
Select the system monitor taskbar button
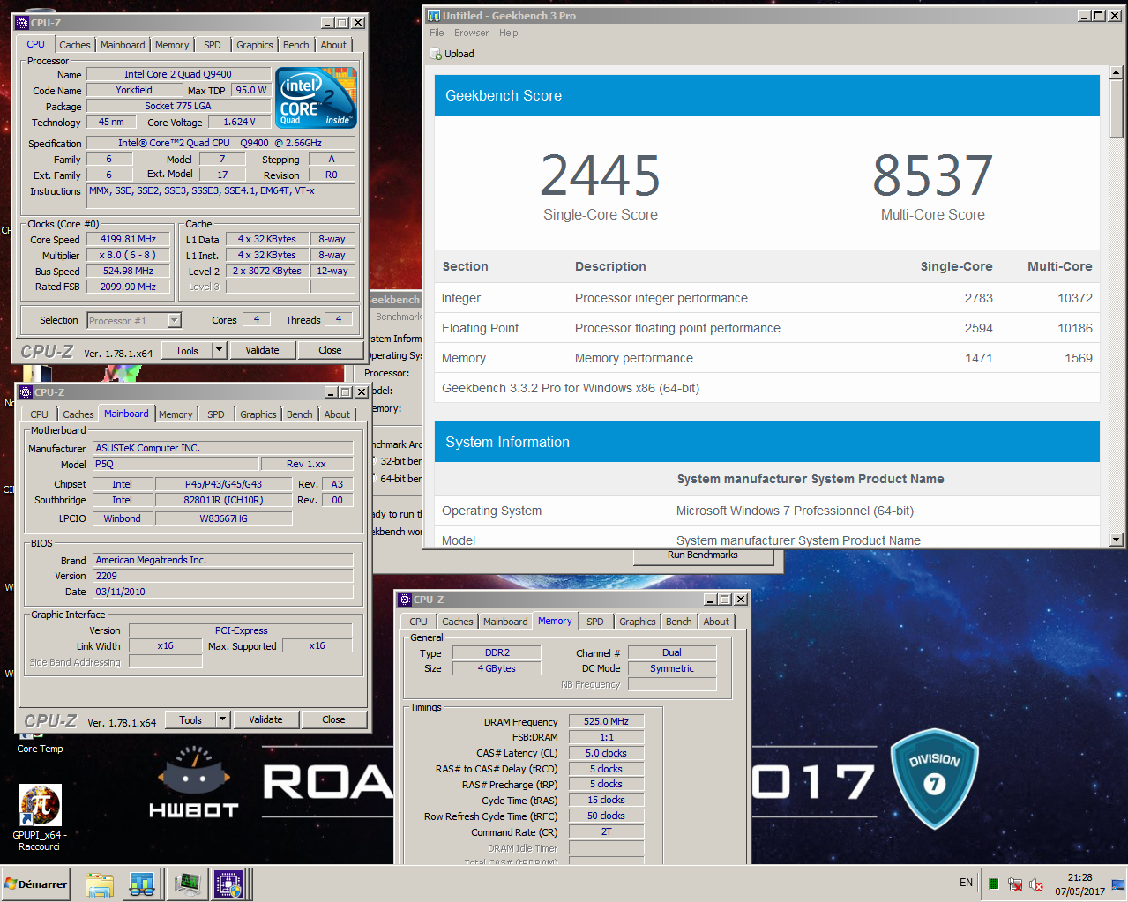(186, 884)
